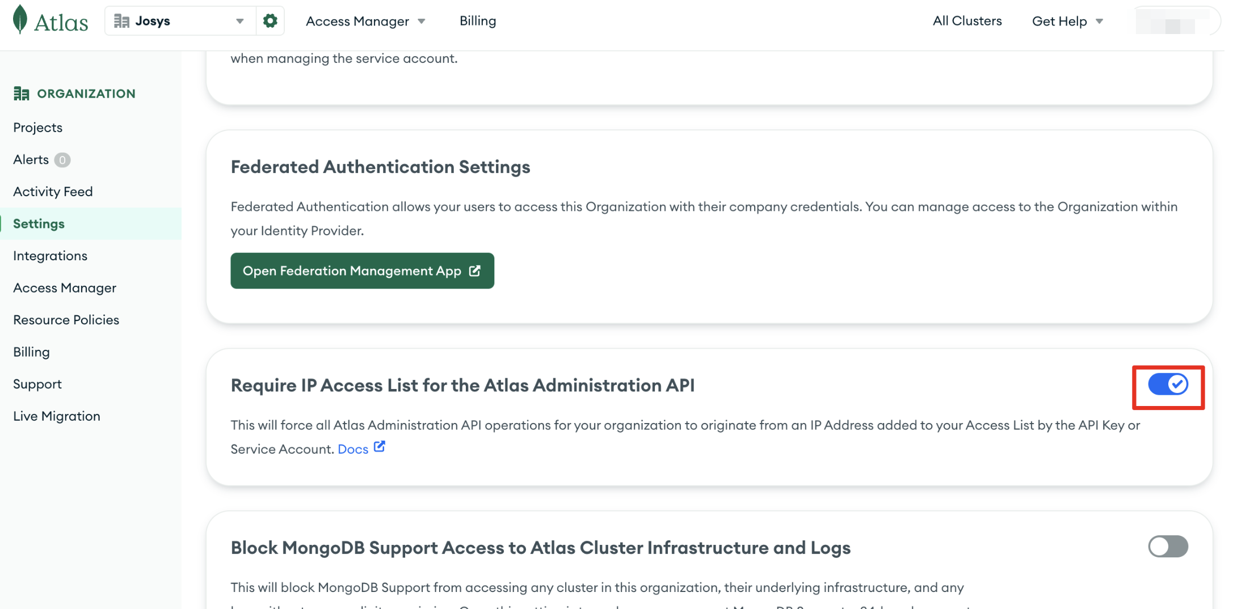Viewport: 1254px width, 609px height.
Task: Open Billing in the top navigation
Action: [478, 21]
